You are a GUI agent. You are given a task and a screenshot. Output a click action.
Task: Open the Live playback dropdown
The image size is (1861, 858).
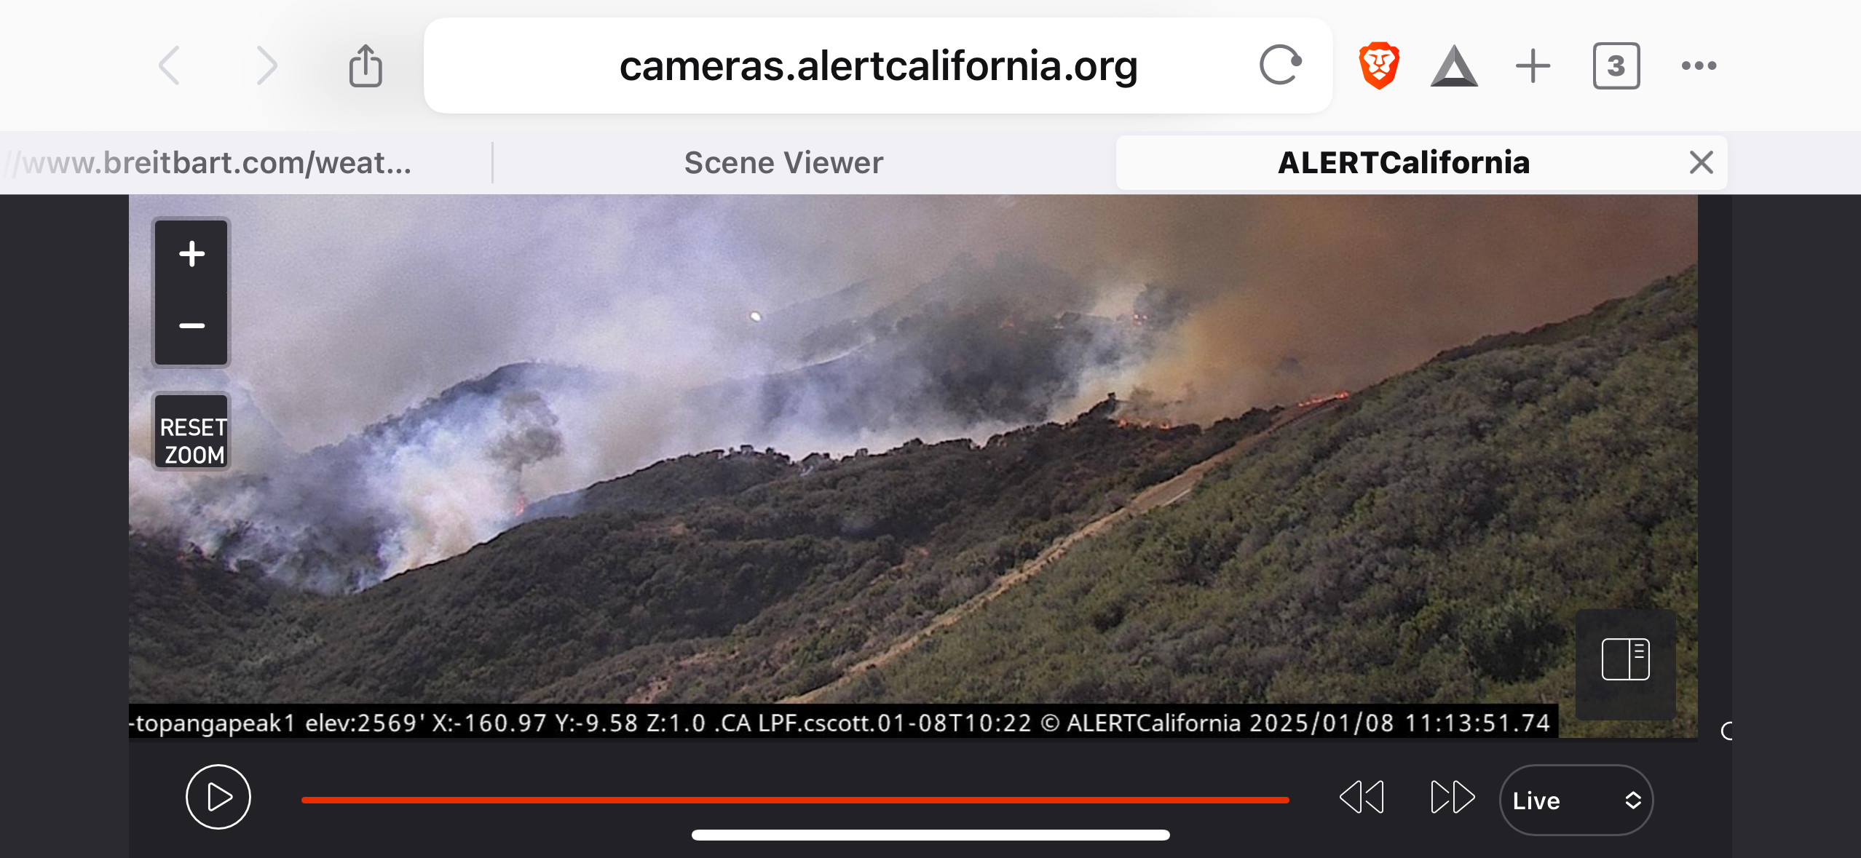coord(1576,801)
